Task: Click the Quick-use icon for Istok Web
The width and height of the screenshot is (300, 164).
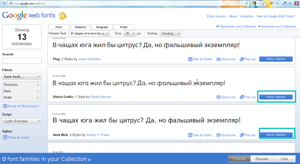Action: [x=218, y=135]
